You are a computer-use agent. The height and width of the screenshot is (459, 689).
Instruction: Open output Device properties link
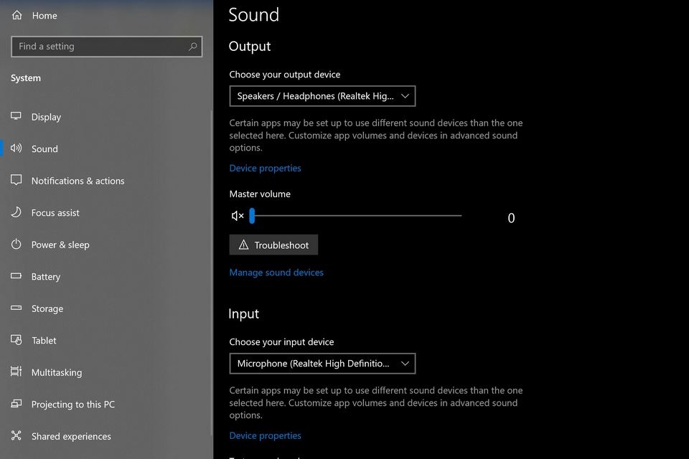coord(265,169)
